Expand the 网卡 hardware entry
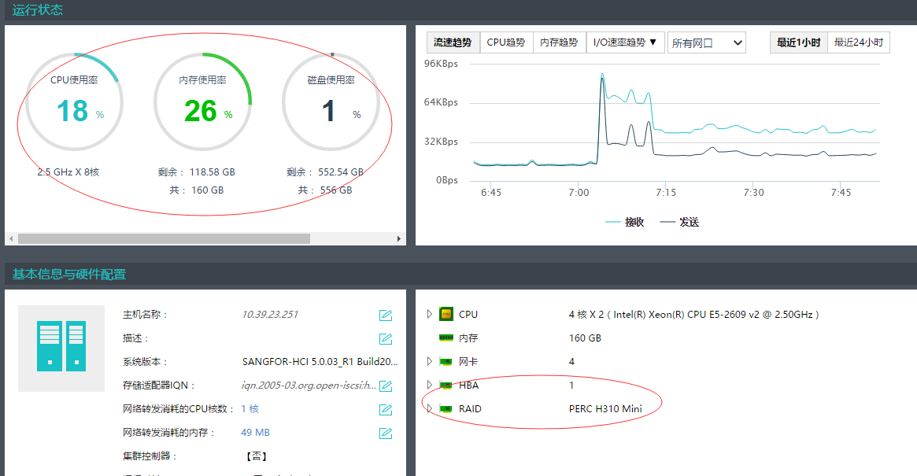 tap(429, 362)
